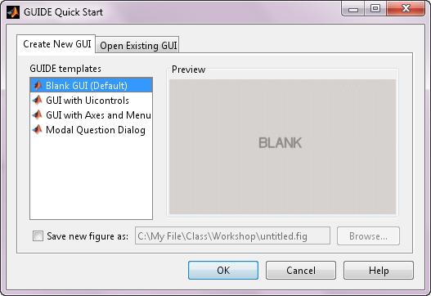Click the BLANK preview image
431x296 pixels.
[282, 146]
